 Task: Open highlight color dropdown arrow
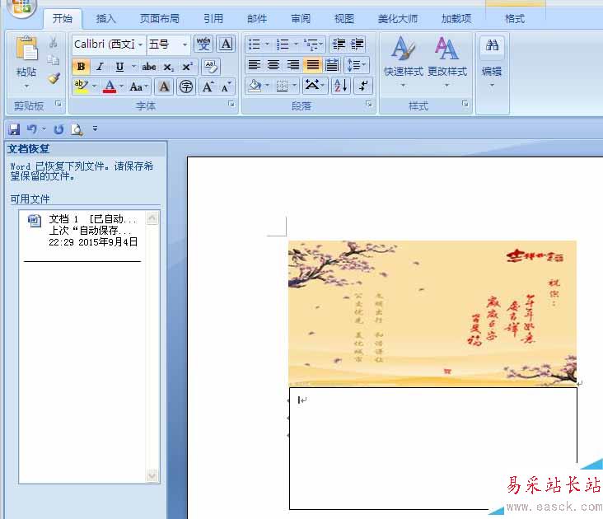pyautogui.click(x=94, y=86)
